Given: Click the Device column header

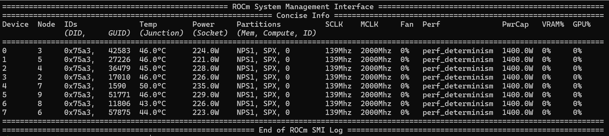Looking at the screenshot, I should click(15, 24).
